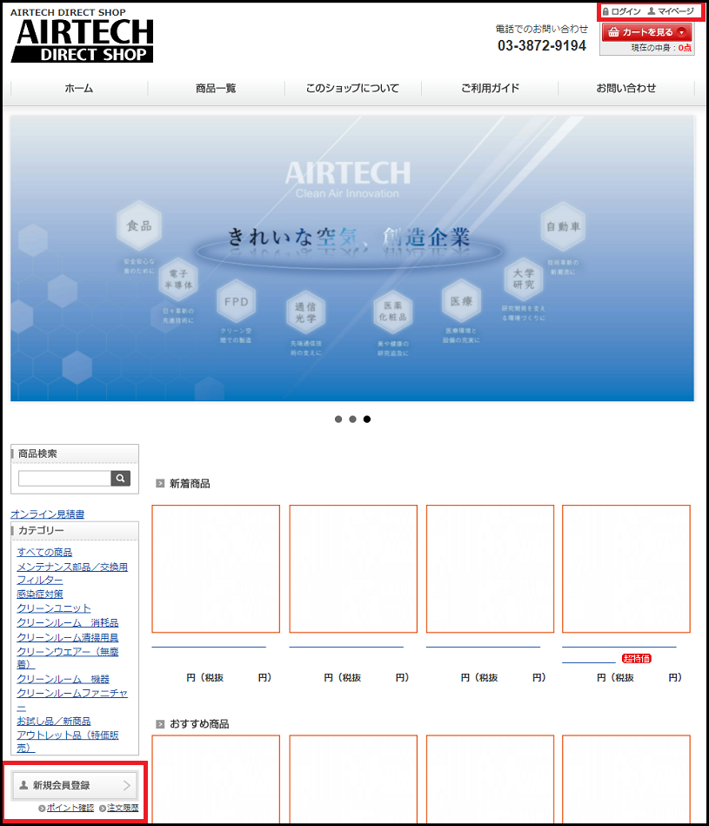Open アウトレット品（特価販売） category
Screen dimensions: 709x826
click(68, 742)
